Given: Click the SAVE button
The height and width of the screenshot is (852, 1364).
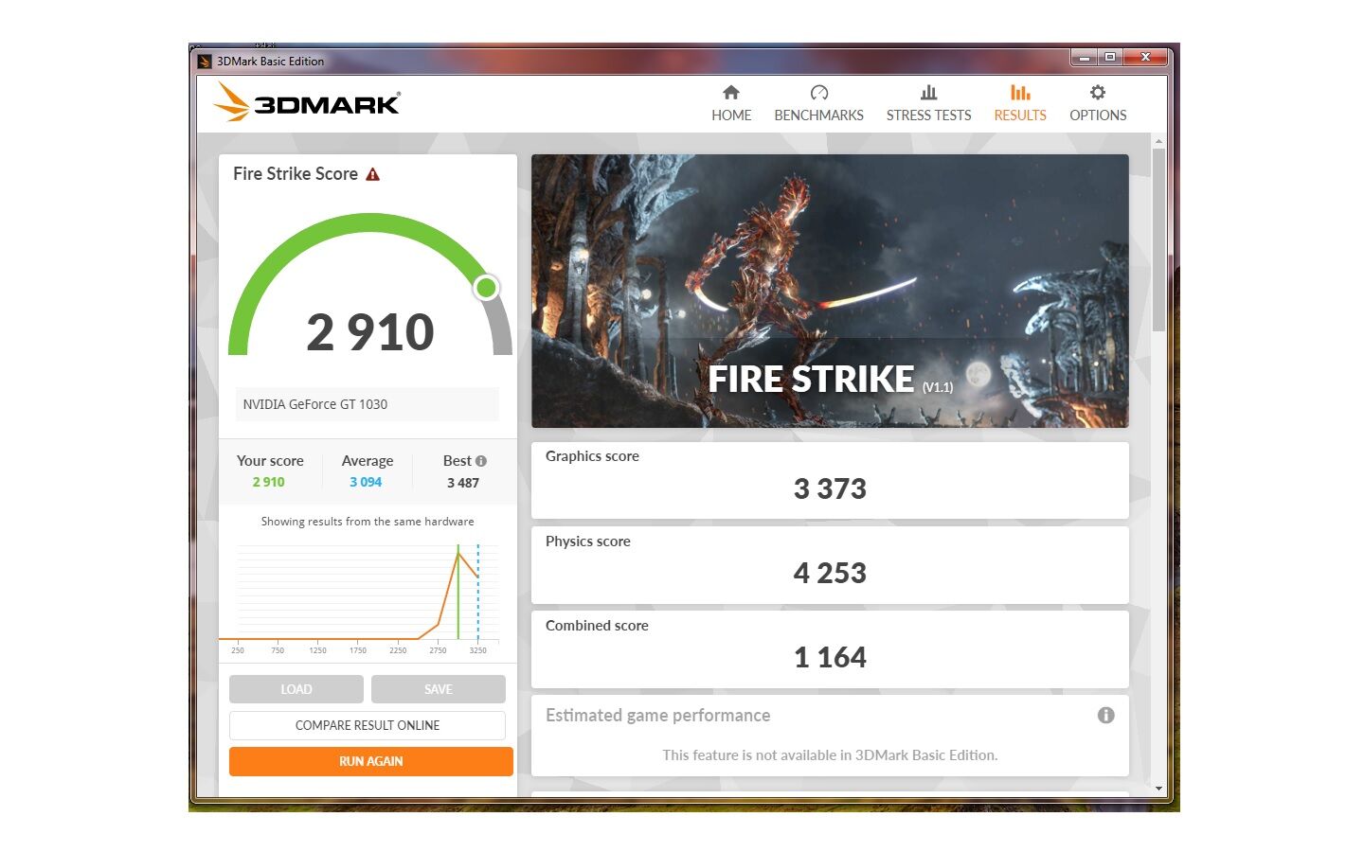Looking at the screenshot, I should tap(439, 689).
